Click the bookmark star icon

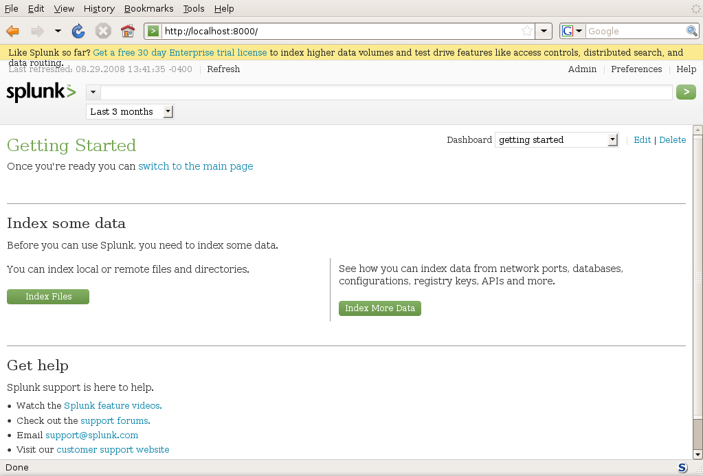pos(527,31)
